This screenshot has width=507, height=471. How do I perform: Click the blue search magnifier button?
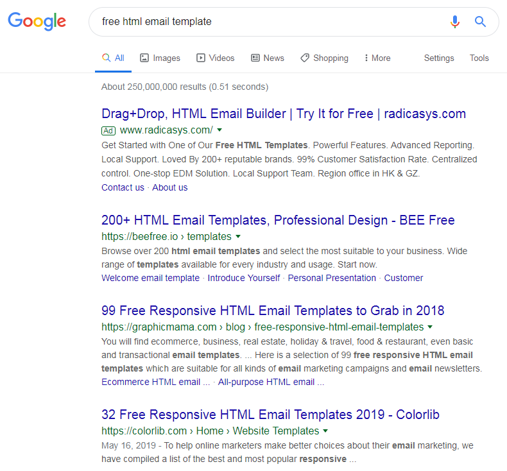(x=480, y=22)
